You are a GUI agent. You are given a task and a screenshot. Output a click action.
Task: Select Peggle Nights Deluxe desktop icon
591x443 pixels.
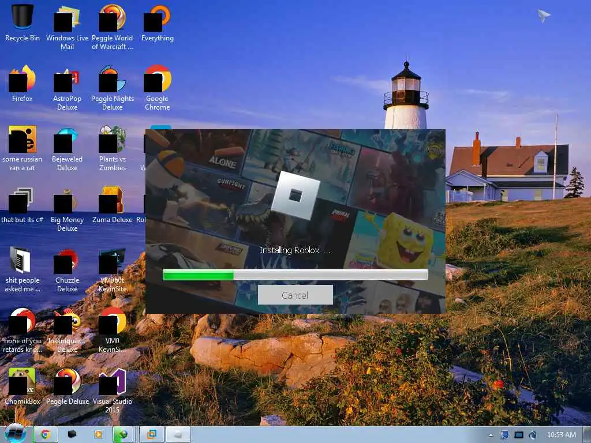point(113,88)
